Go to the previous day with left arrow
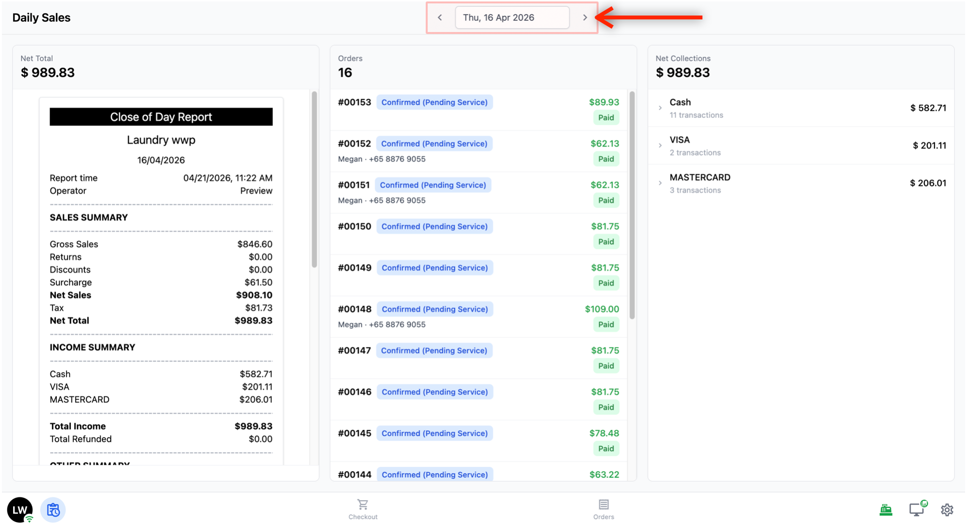 (x=440, y=17)
